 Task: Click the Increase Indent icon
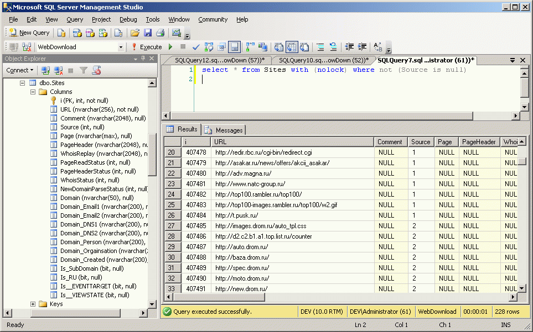coord(362,47)
